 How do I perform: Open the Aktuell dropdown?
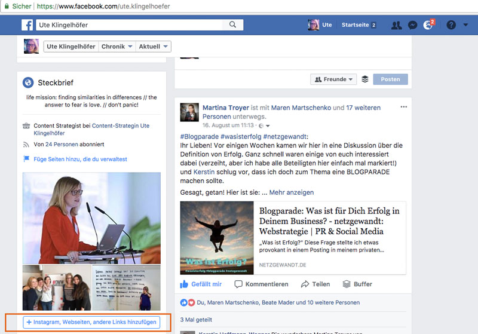[x=154, y=47]
